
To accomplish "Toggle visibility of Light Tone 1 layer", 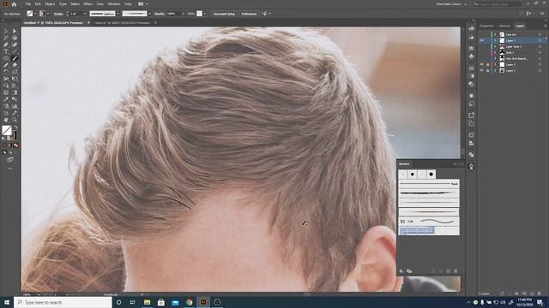I will click(x=482, y=46).
